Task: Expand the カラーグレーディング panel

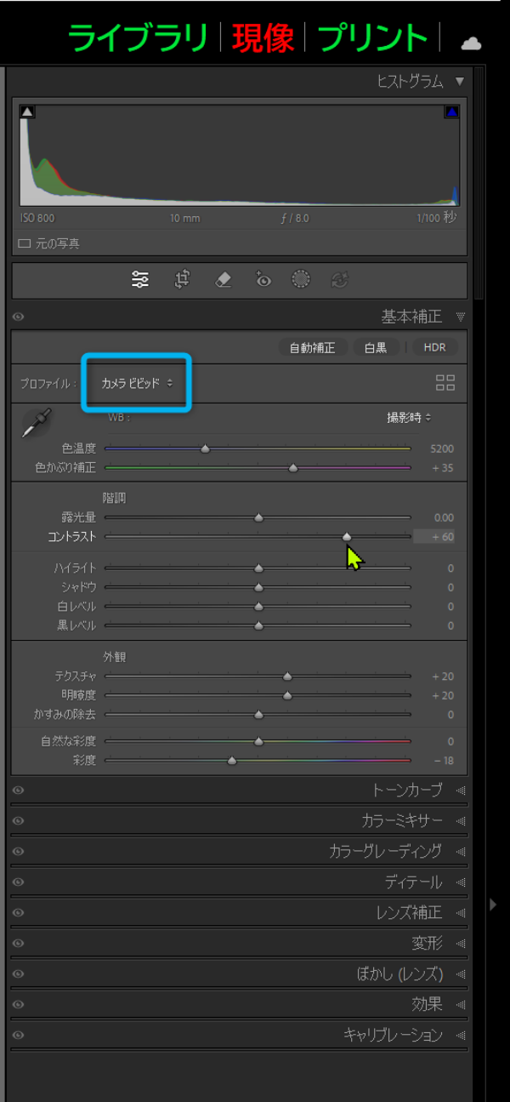Action: coord(385,851)
